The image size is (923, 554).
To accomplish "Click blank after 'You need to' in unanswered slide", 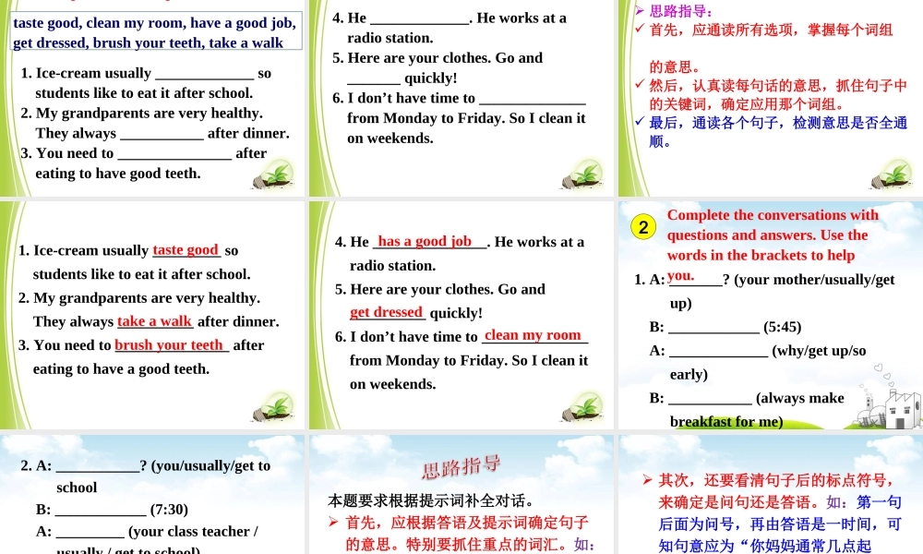I will (x=174, y=155).
